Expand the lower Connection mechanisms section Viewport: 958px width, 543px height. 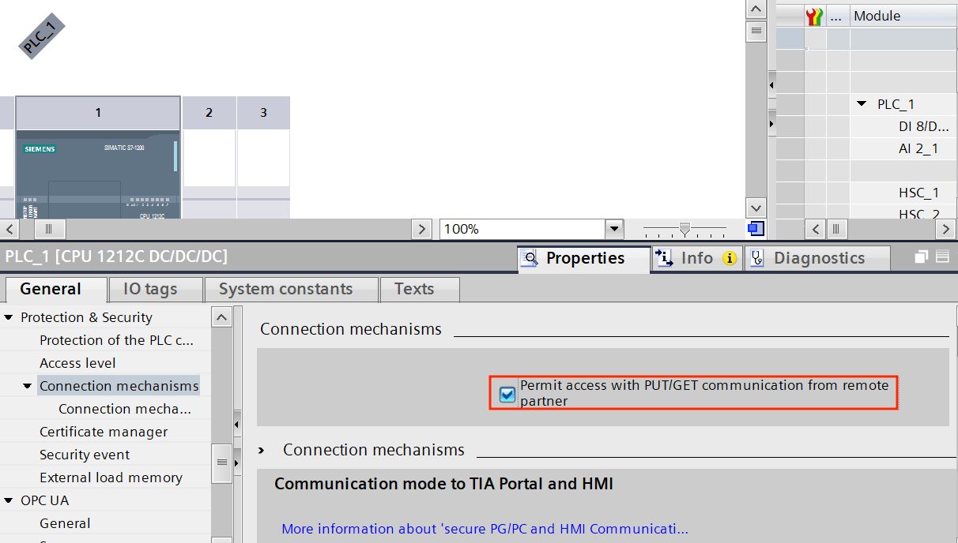coord(261,449)
